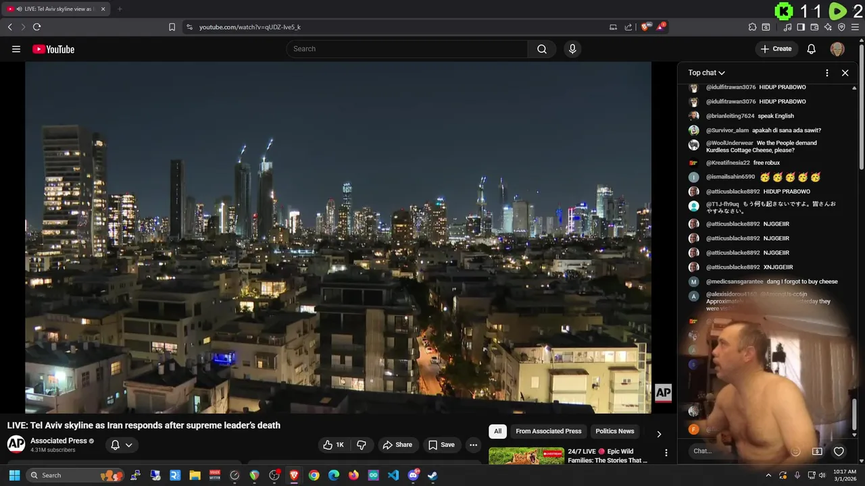
Task: Bookmark this page in address bar
Action: tap(172, 27)
